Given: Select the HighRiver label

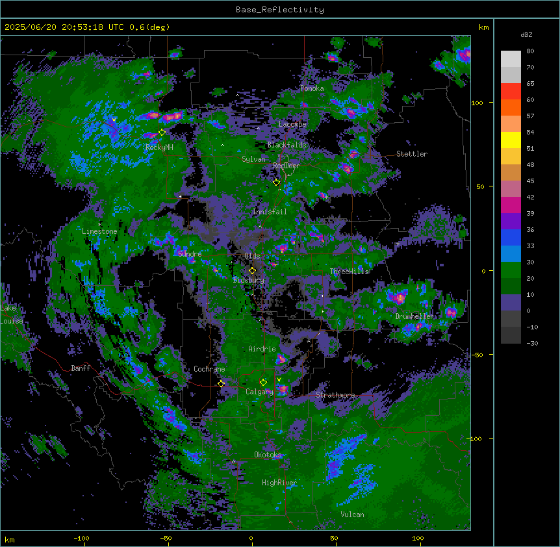Looking at the screenshot, I should pos(279,483).
